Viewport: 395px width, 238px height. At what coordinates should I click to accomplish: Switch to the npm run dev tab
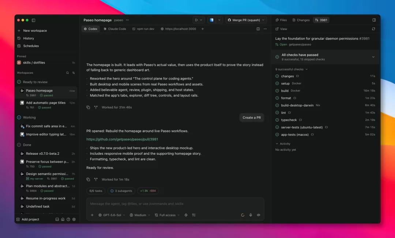point(143,29)
